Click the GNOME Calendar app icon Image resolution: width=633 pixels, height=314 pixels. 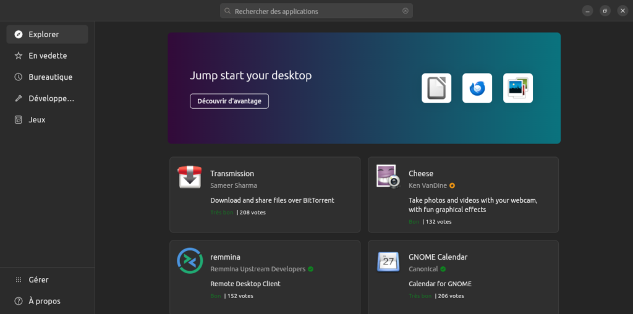pos(388,261)
